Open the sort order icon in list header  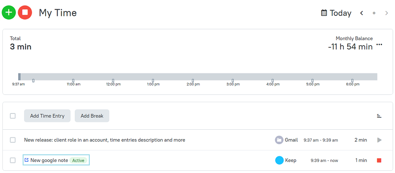click(x=379, y=116)
